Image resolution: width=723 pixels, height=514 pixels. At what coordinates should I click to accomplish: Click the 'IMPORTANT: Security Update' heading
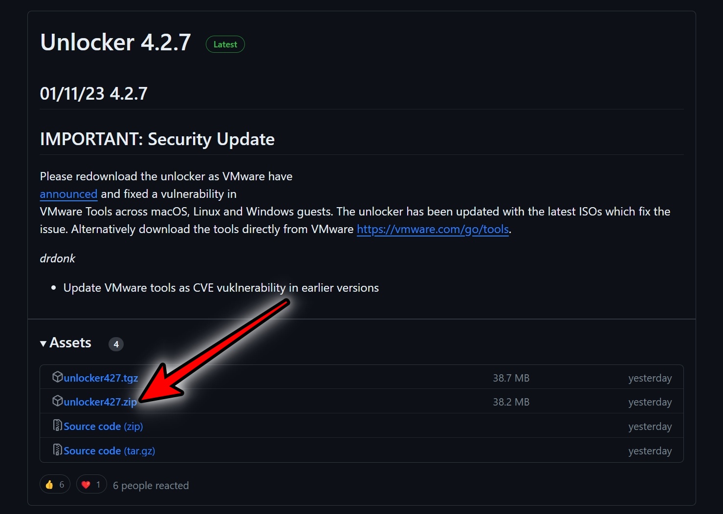(157, 139)
